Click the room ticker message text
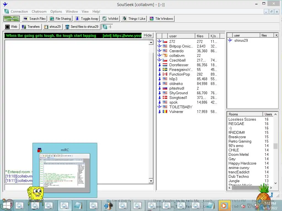 point(73,35)
